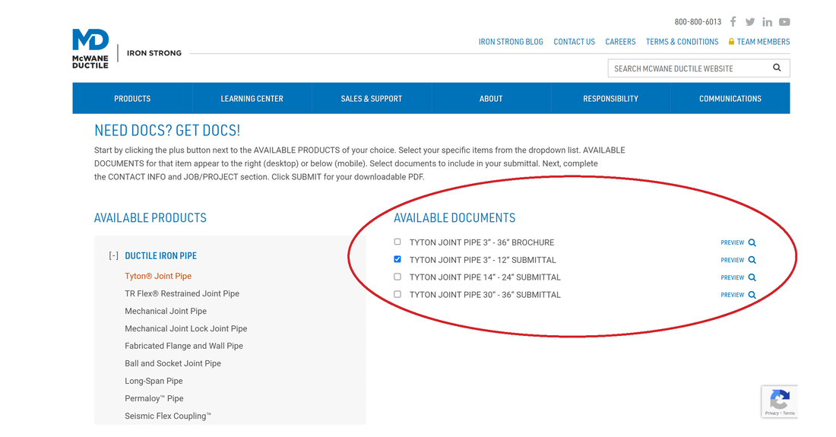Click Preview text for 14"-24" Submittal
This screenshot has height=437, width=836.
pos(732,277)
